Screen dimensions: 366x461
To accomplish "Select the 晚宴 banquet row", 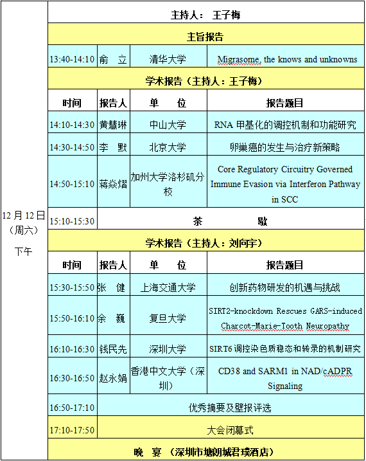I will (206, 449).
